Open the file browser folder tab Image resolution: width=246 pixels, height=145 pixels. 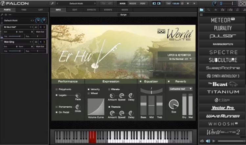pyautogui.click(x=201, y=10)
